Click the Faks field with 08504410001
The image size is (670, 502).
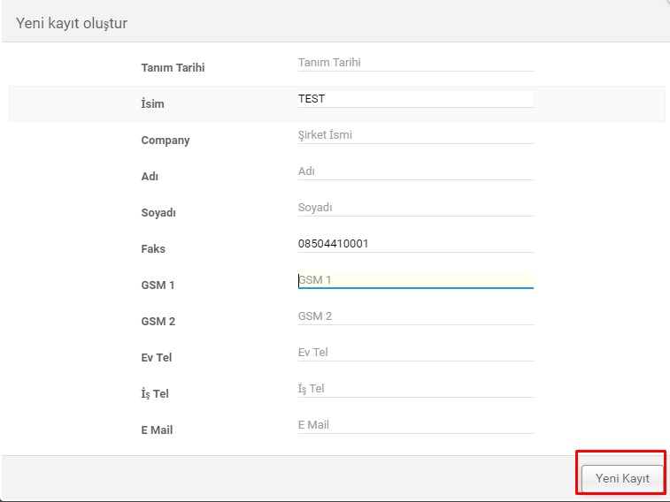click(x=415, y=244)
